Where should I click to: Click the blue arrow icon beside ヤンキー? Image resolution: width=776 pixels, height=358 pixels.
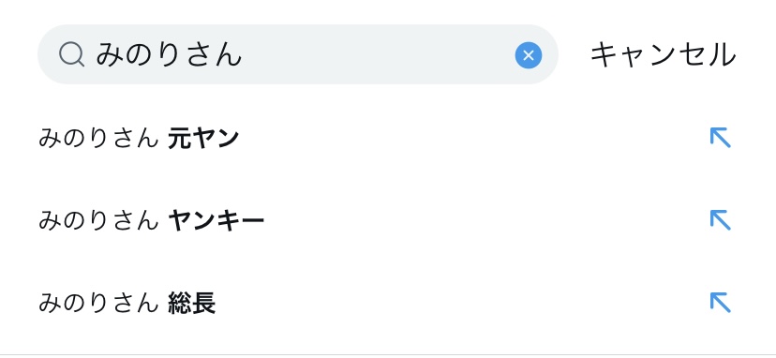coord(720,220)
